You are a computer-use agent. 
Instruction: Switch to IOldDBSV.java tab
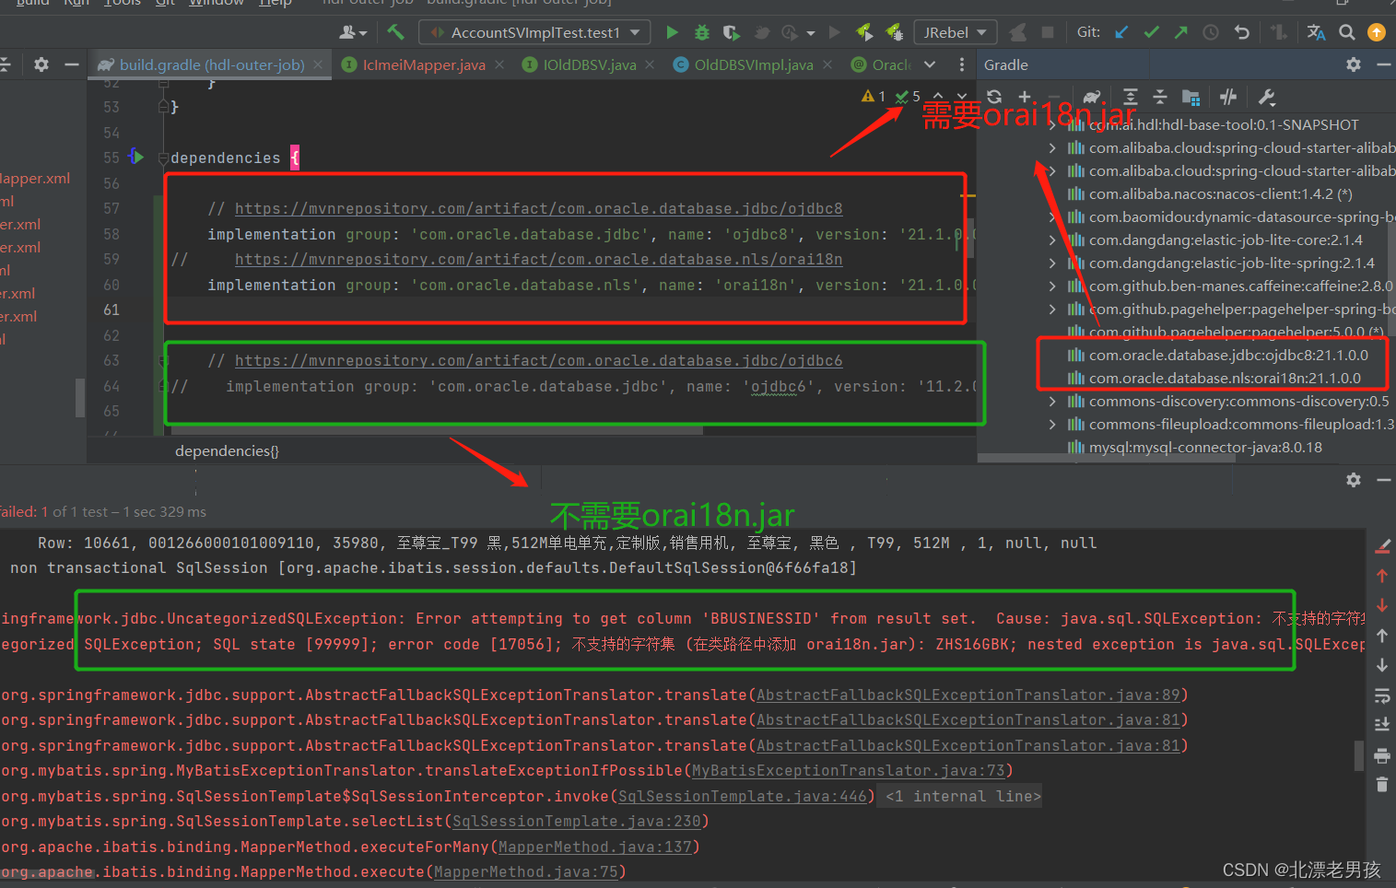(x=590, y=64)
